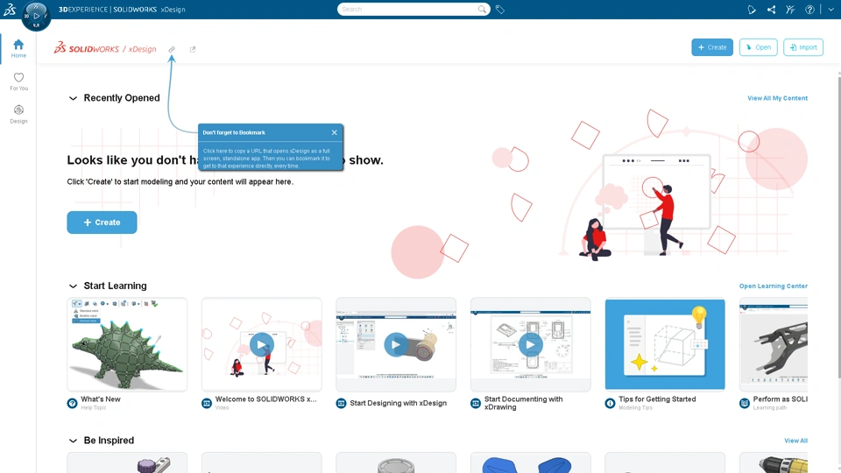841x473 pixels.
Task: Click the SOLIDWORKS / xDesign logo
Action: 105,48
